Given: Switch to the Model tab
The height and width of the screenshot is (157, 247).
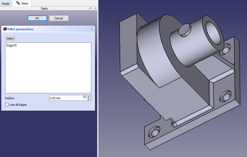Looking at the screenshot, I should (6, 3).
